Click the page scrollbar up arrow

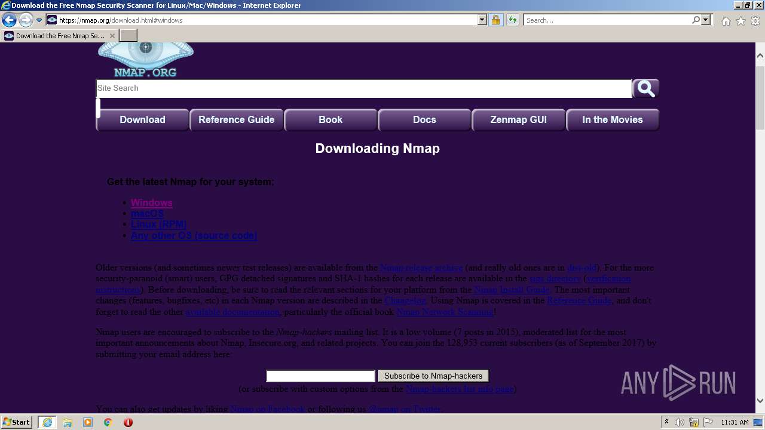pos(760,56)
